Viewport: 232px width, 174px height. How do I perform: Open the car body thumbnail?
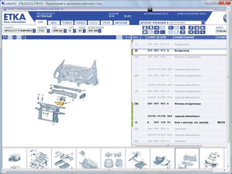coord(15,158)
